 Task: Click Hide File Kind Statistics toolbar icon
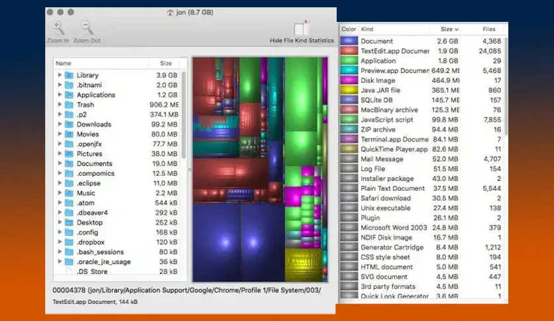point(300,28)
